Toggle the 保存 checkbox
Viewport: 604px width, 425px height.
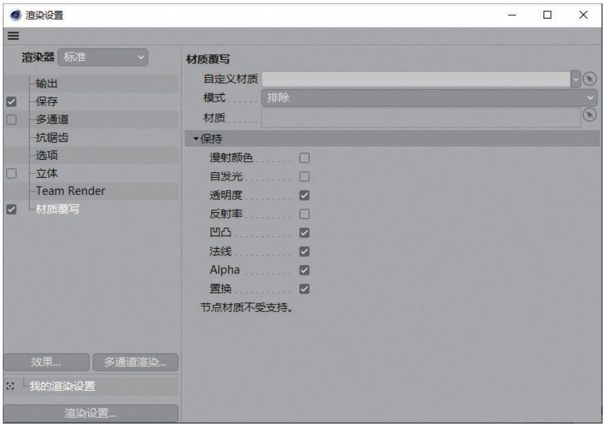coord(12,102)
